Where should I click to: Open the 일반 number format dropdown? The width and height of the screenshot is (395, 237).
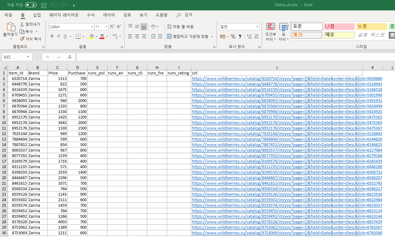pyautogui.click(x=257, y=27)
